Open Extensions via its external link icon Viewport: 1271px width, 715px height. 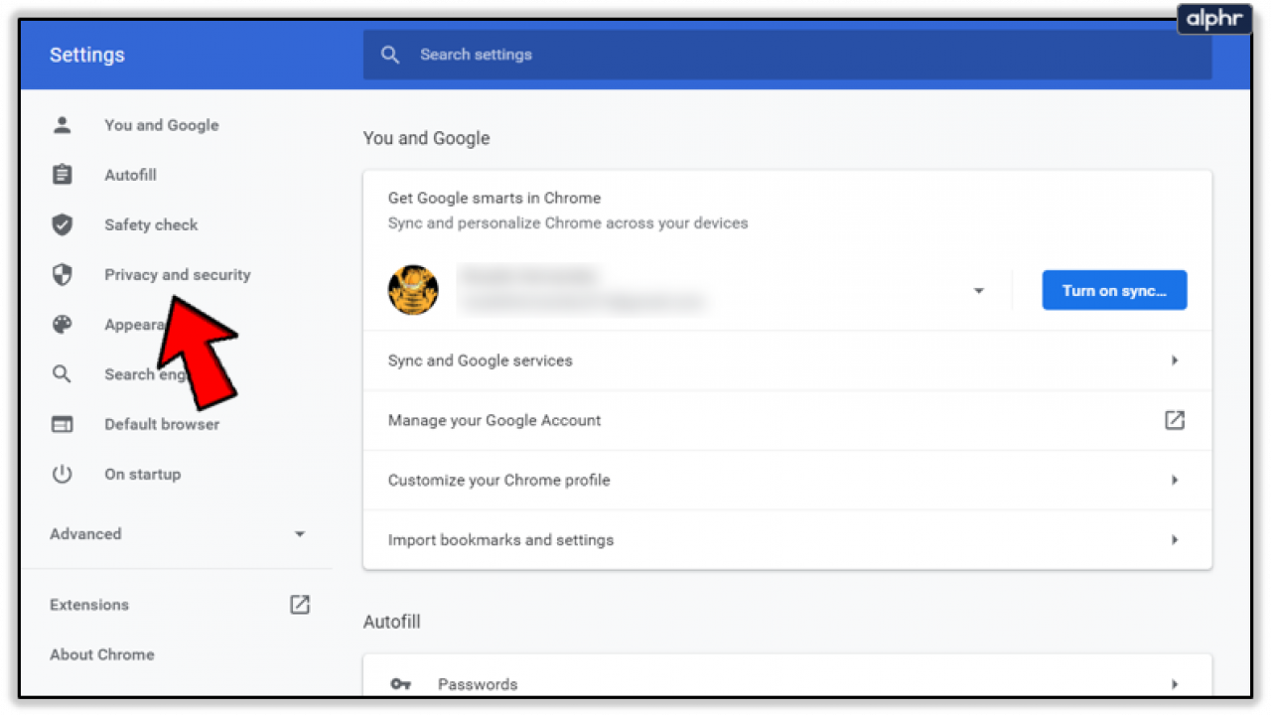pyautogui.click(x=299, y=604)
